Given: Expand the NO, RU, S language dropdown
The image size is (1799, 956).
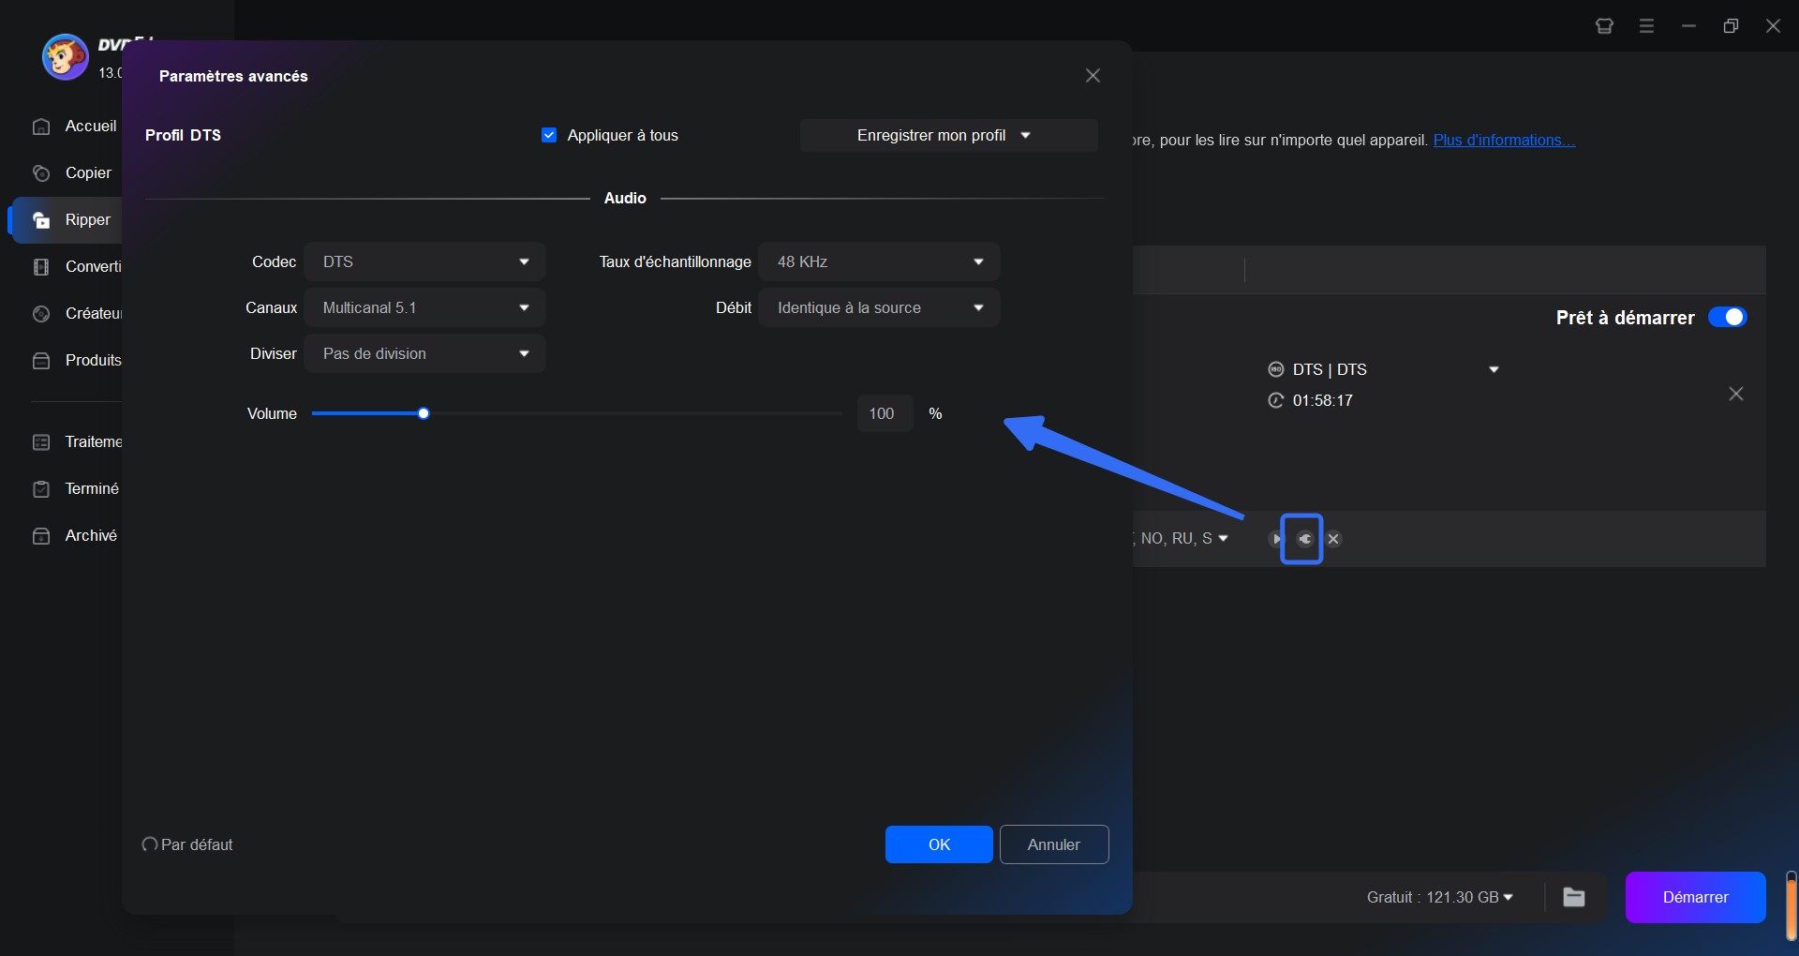Looking at the screenshot, I should [1223, 538].
